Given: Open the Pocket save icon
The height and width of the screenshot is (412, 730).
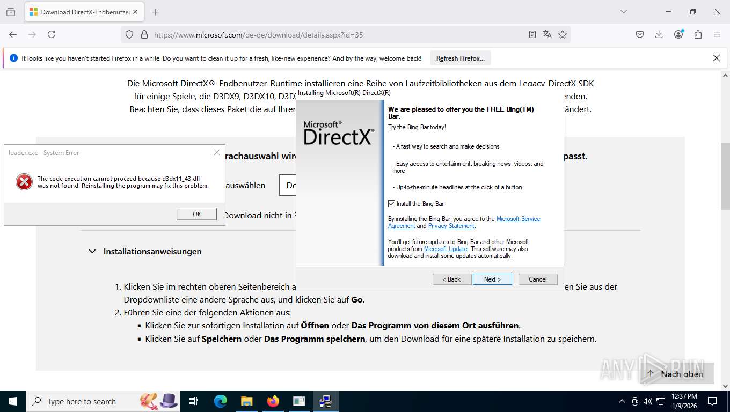Looking at the screenshot, I should pyautogui.click(x=639, y=34).
